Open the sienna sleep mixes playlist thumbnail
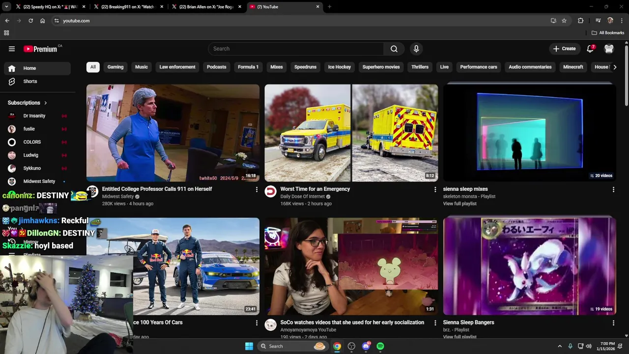 [530, 133]
